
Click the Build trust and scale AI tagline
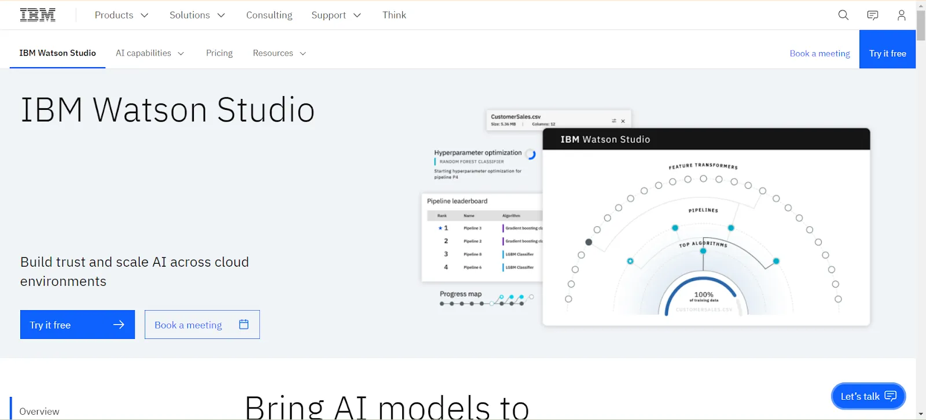134,272
